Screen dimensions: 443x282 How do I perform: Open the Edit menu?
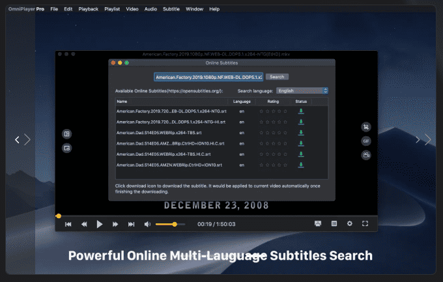coord(68,9)
